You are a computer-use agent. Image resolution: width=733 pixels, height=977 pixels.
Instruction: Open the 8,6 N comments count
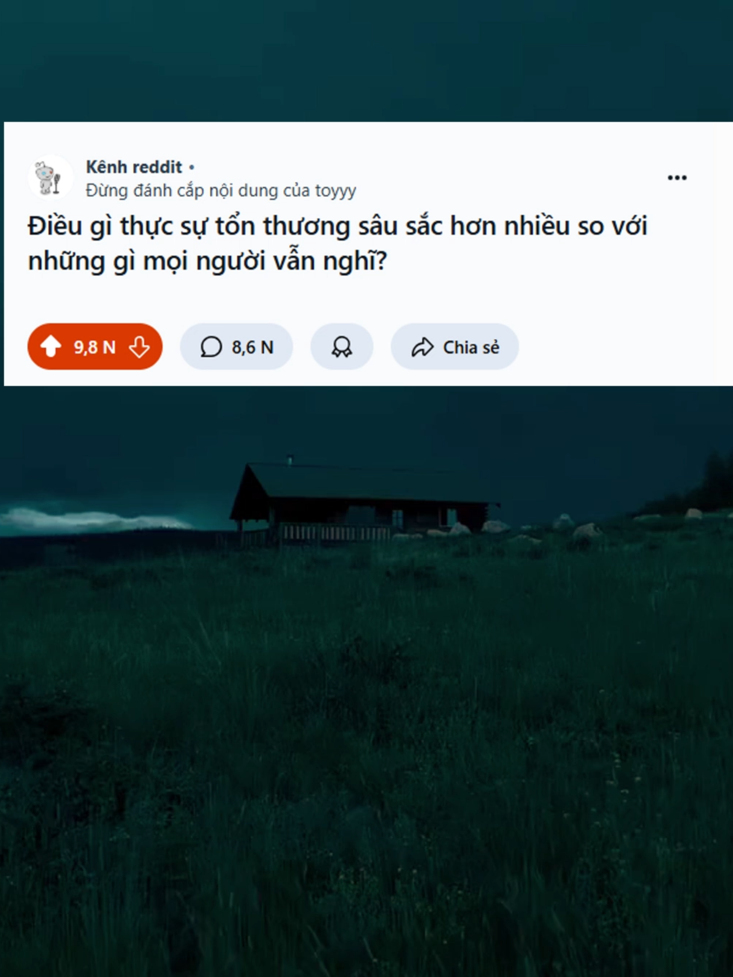[x=253, y=347]
